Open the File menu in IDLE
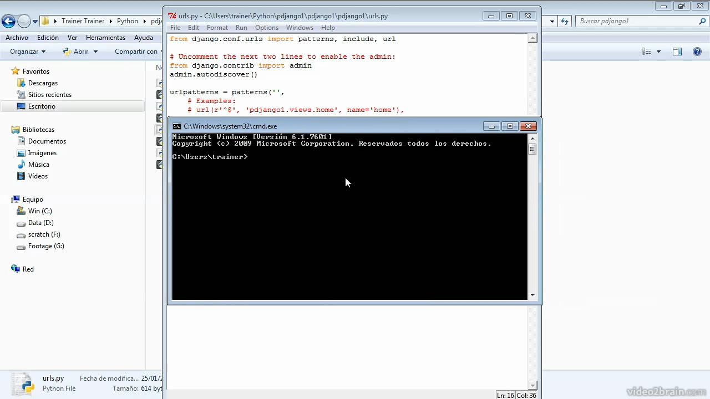 pyautogui.click(x=175, y=28)
